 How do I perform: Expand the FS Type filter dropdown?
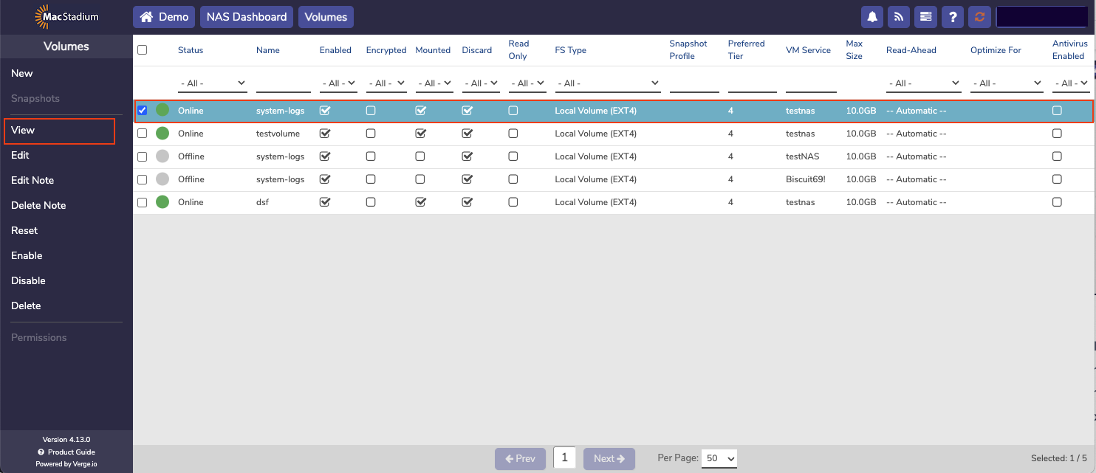pyautogui.click(x=607, y=83)
